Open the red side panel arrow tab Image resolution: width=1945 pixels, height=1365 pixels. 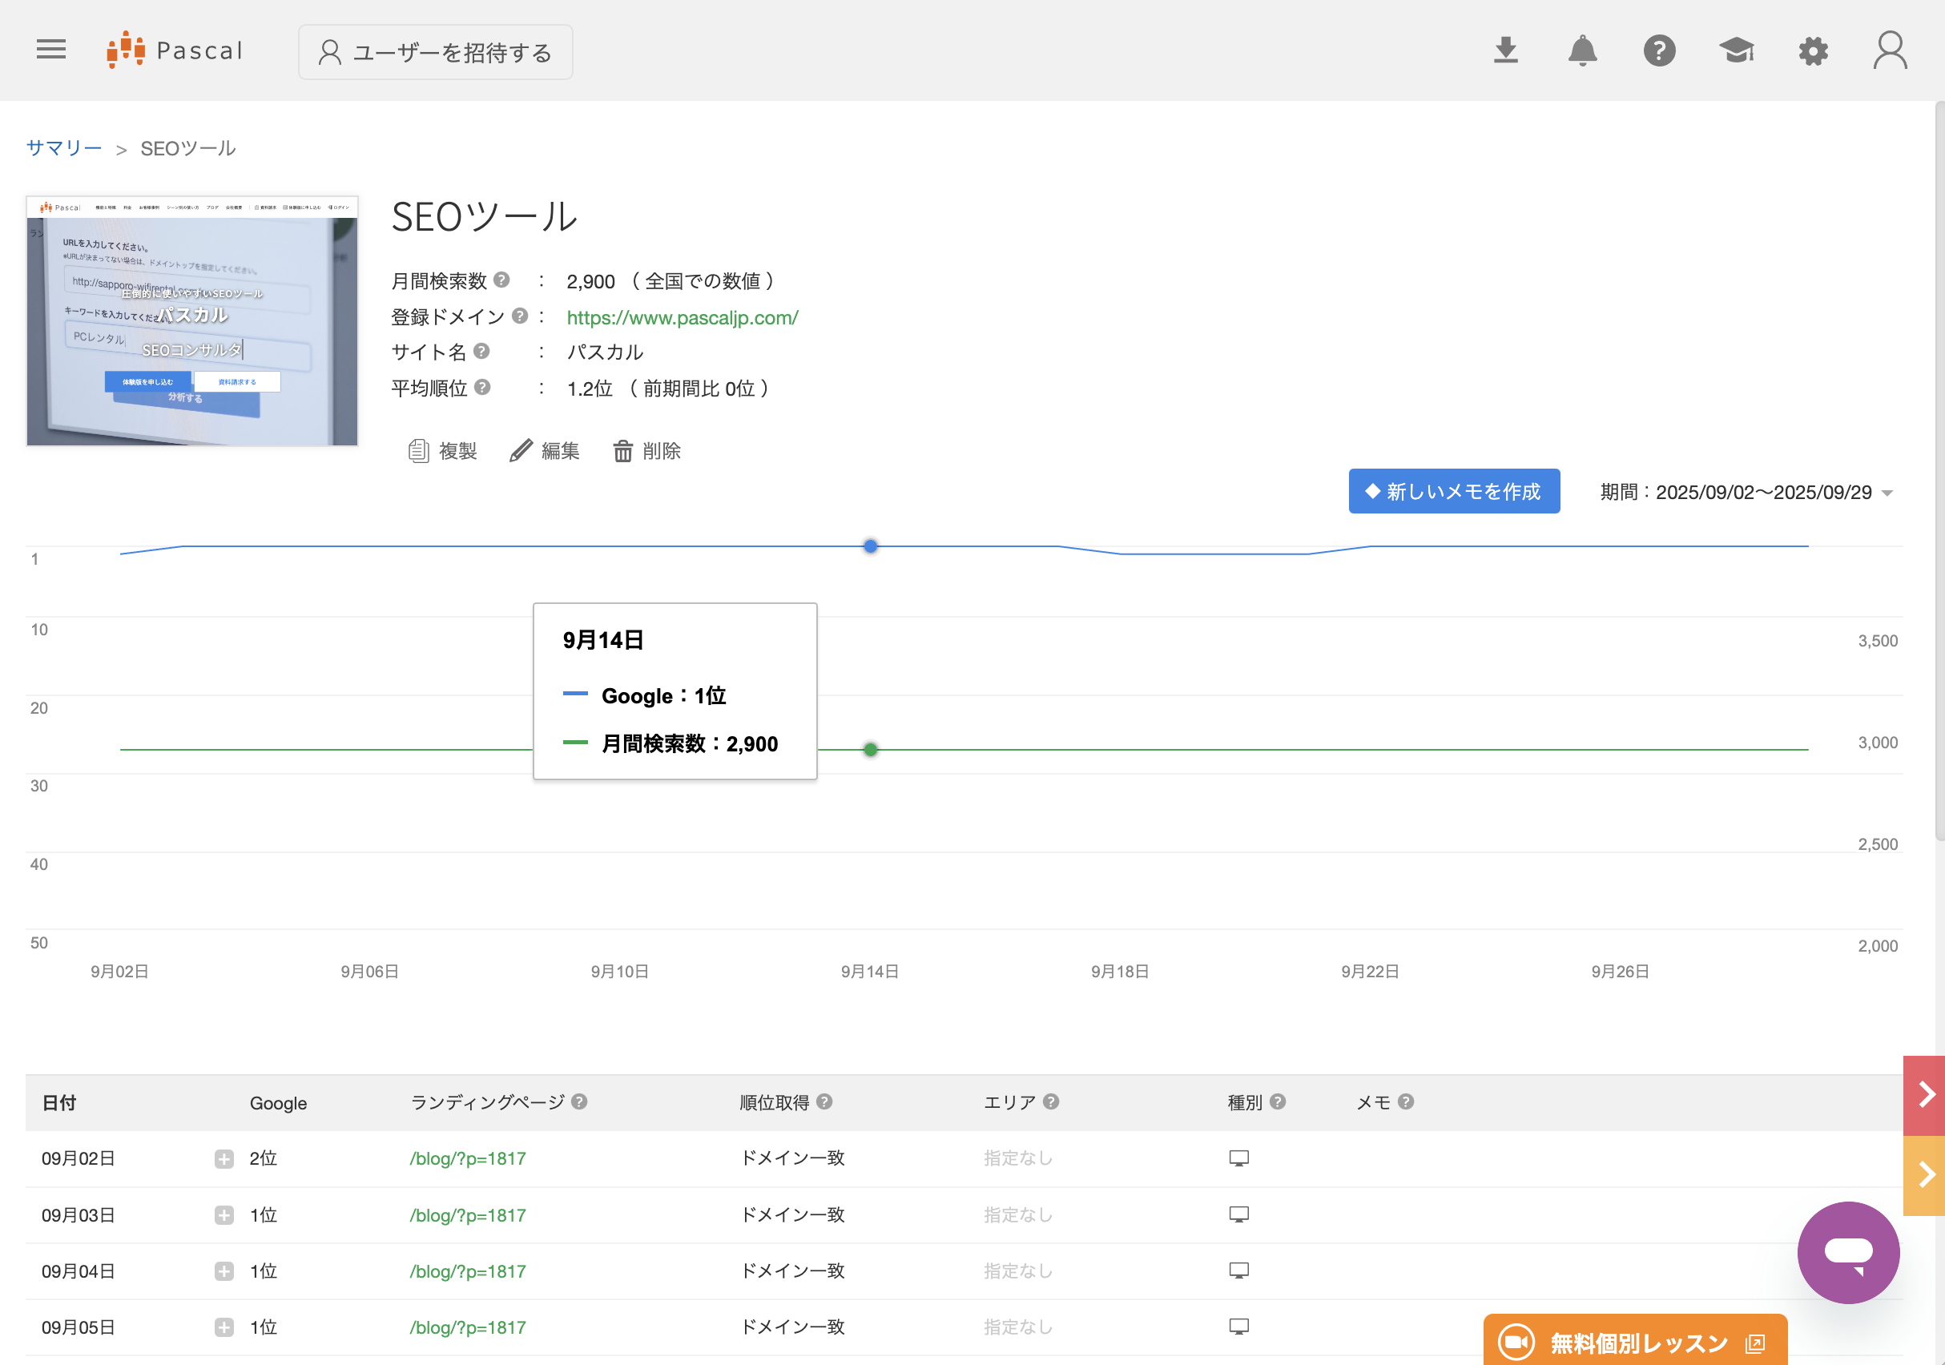1924,1095
